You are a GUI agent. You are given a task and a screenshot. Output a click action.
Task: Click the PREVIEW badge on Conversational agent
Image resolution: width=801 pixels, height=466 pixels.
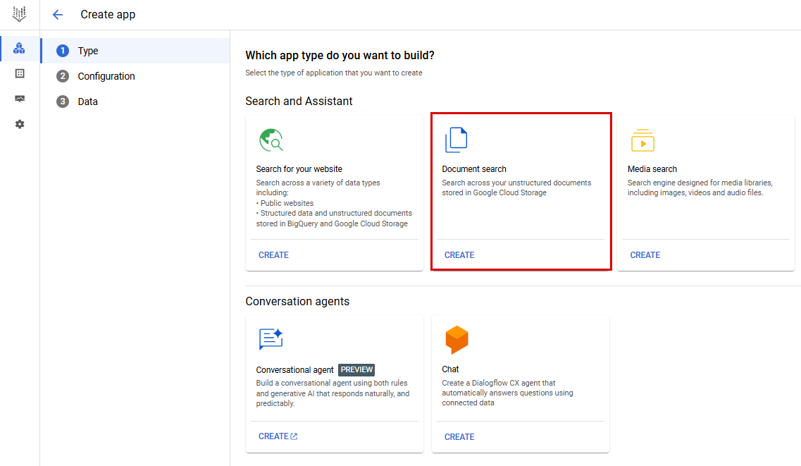356,369
